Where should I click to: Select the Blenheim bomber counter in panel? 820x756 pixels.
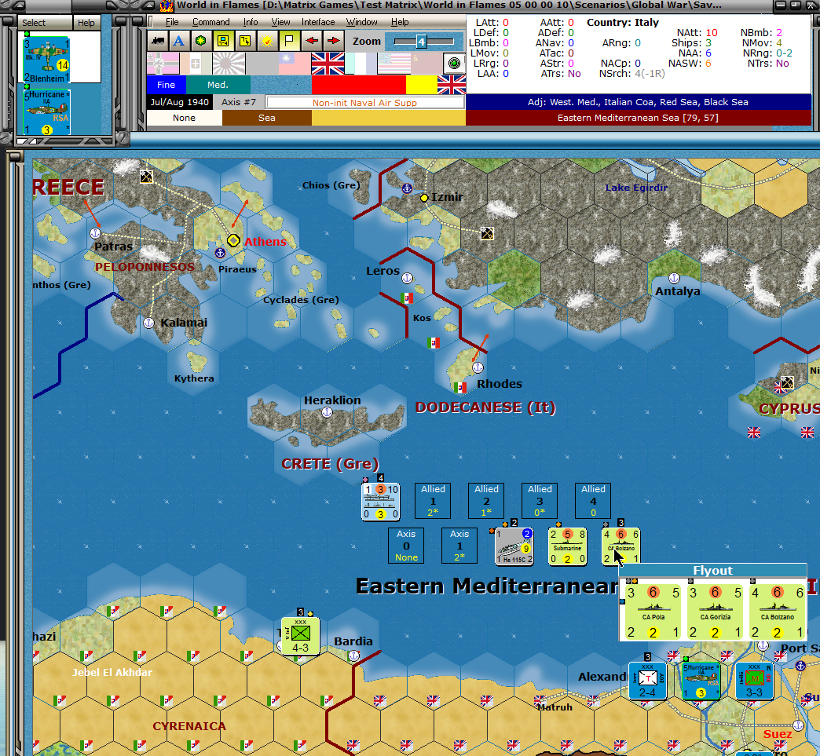click(x=46, y=59)
